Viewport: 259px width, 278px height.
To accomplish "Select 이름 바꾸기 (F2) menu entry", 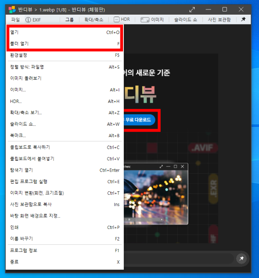I will click(x=65, y=239).
